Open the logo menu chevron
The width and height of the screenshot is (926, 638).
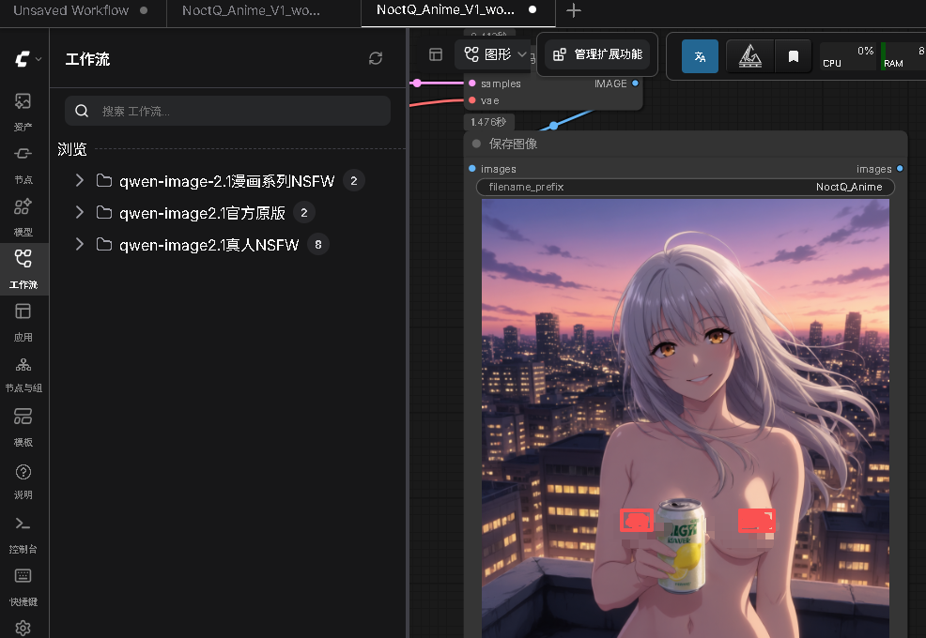click(x=39, y=59)
